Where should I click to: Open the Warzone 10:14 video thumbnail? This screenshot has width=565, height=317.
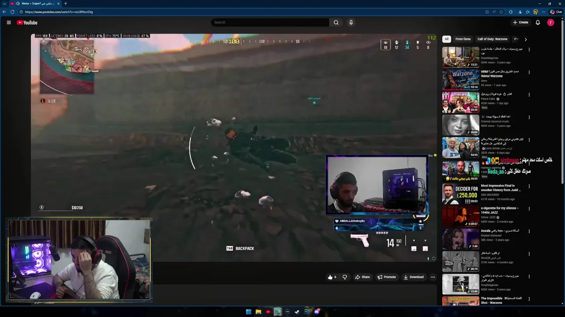coord(460,79)
